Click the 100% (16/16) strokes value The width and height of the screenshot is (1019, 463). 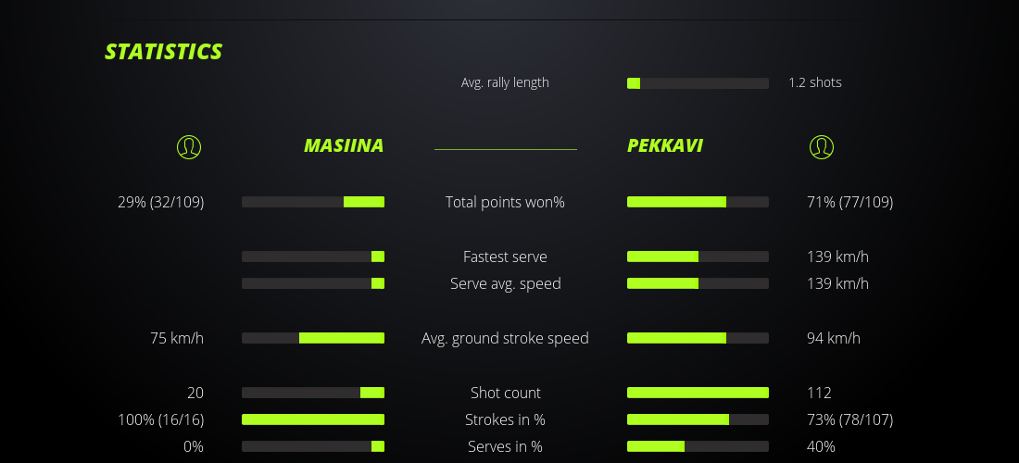(x=161, y=419)
